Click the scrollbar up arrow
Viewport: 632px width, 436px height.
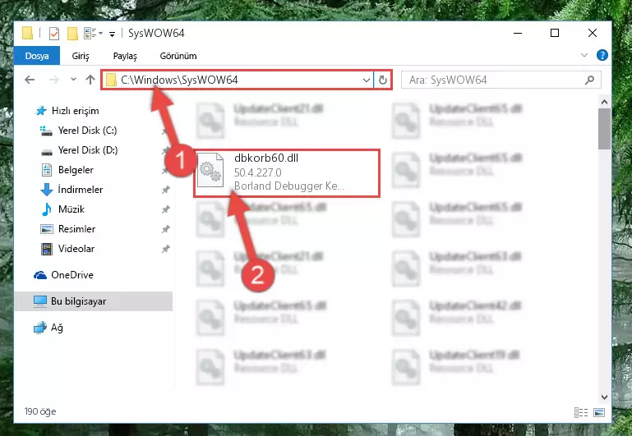604,102
